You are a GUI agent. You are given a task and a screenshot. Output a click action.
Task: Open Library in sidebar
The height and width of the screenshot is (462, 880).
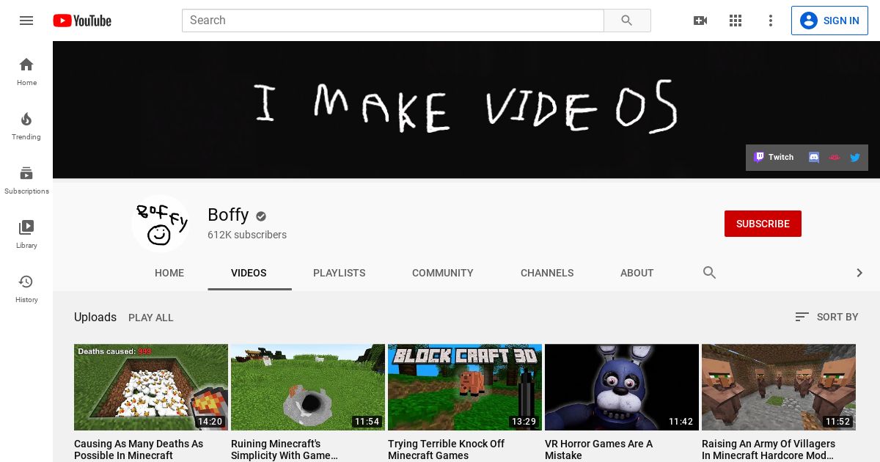[26, 235]
